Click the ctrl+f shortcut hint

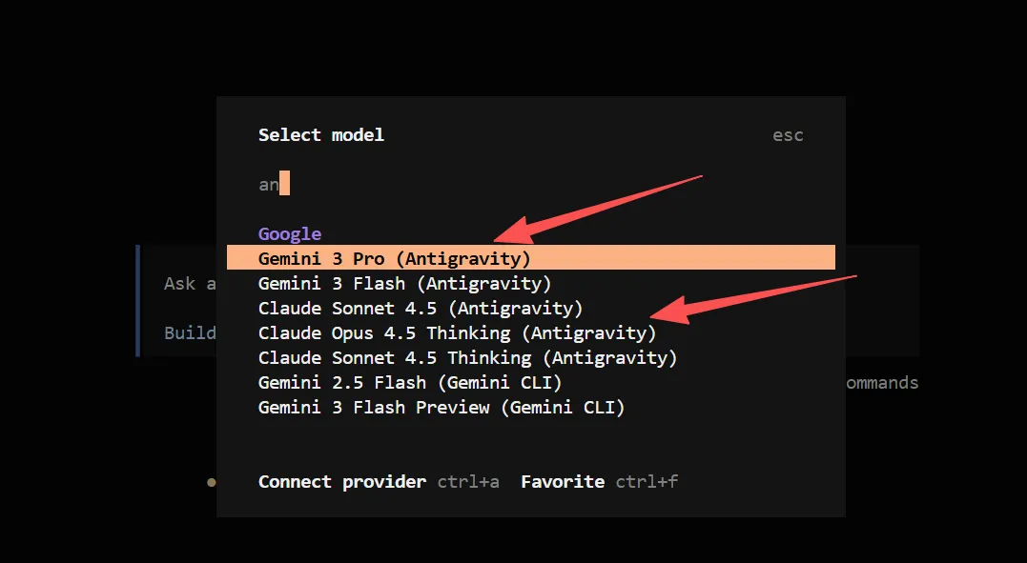click(x=647, y=481)
